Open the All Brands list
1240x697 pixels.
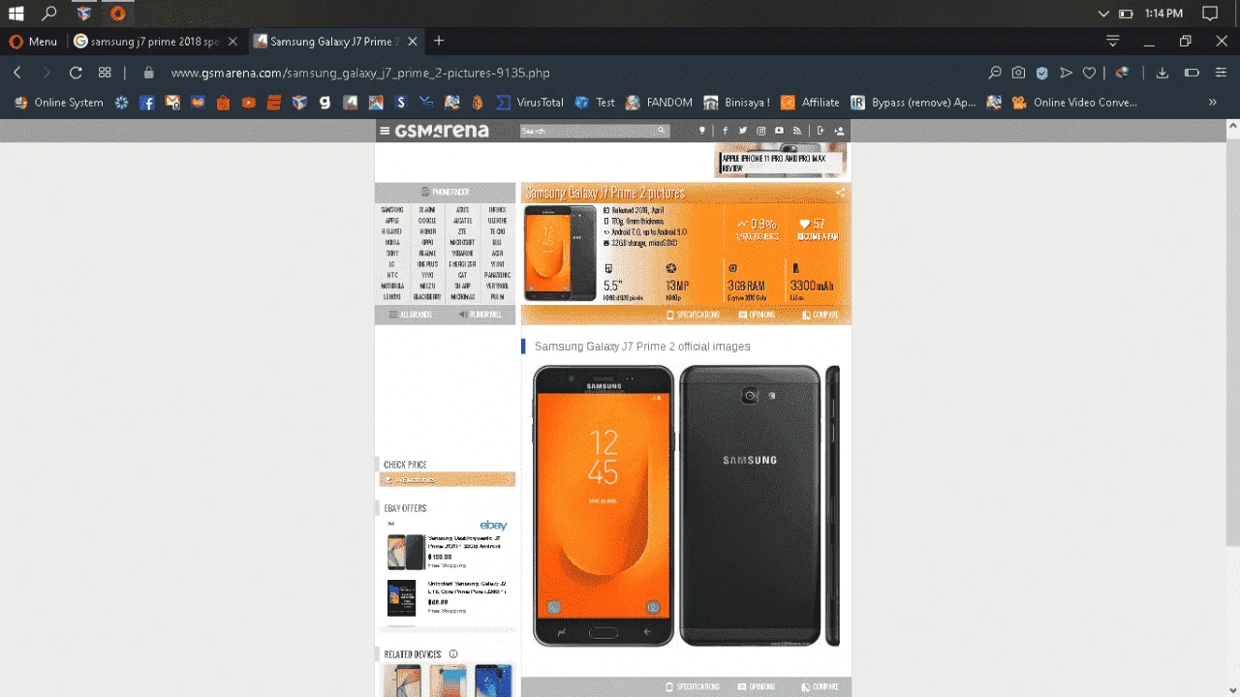coord(411,315)
